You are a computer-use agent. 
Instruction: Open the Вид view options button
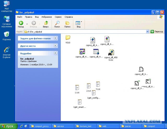point(79,24)
